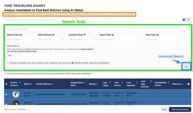Toggle exclude everyone previously broadcasted checkbox

point(5,73)
